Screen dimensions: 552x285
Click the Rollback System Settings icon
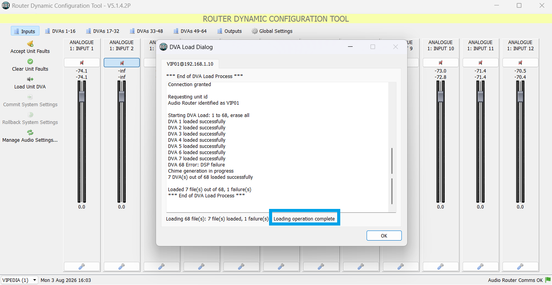[x=30, y=115]
